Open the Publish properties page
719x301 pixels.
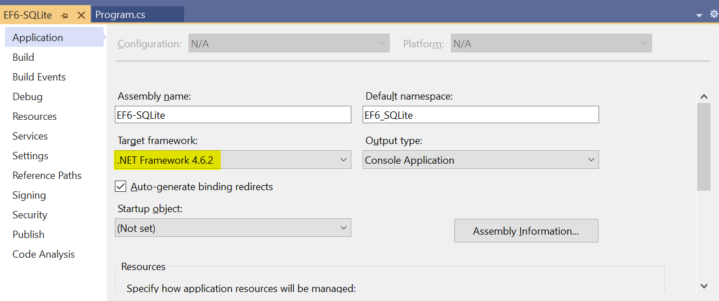pos(29,235)
